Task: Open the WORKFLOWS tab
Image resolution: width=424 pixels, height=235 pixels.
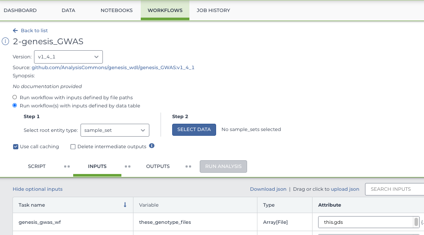Action: pyautogui.click(x=165, y=10)
